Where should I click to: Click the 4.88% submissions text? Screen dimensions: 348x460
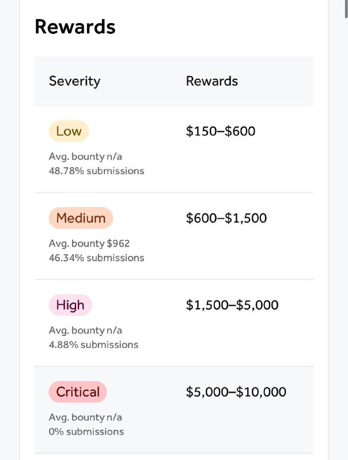(x=93, y=344)
